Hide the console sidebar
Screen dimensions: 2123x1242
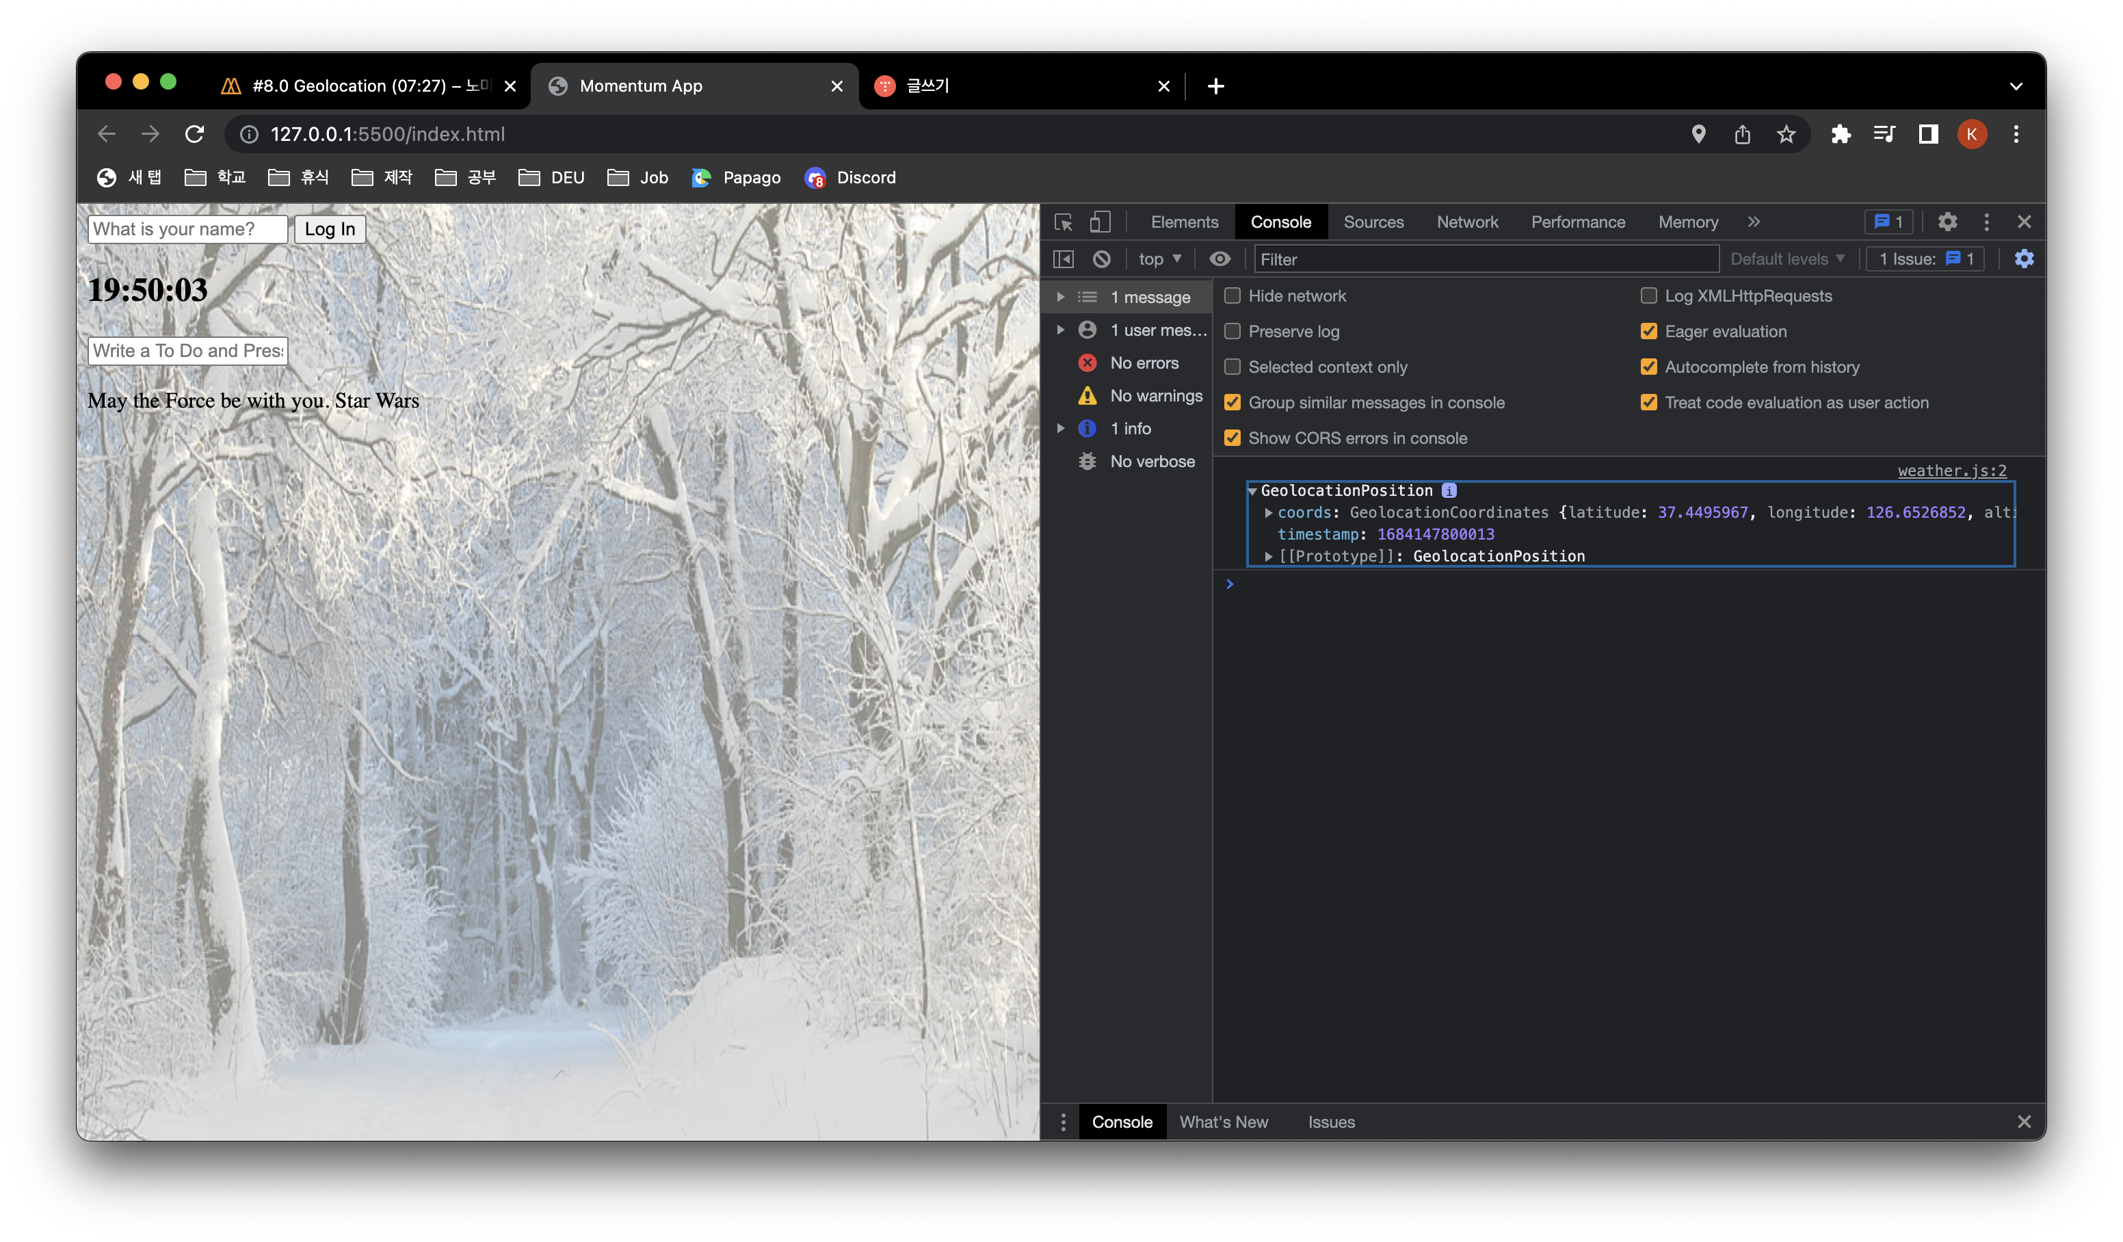point(1063,259)
